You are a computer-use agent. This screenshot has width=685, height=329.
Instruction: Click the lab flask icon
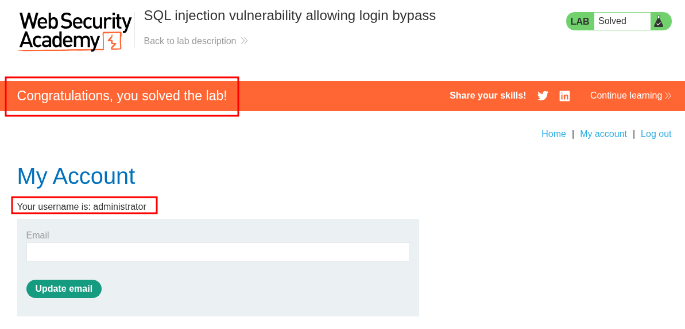(659, 21)
